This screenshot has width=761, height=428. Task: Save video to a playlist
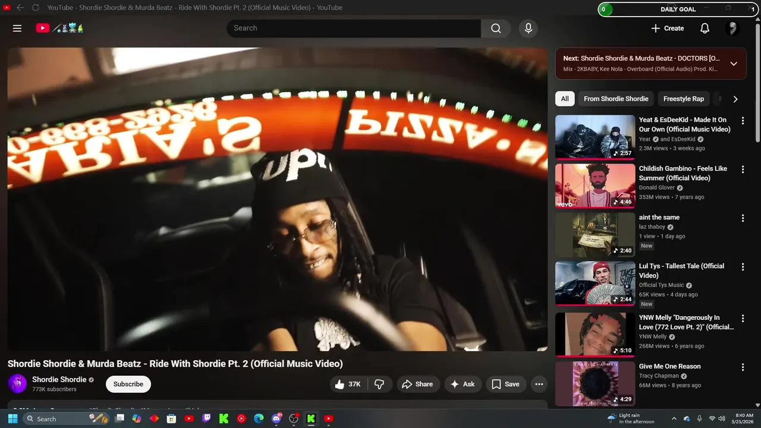point(505,384)
